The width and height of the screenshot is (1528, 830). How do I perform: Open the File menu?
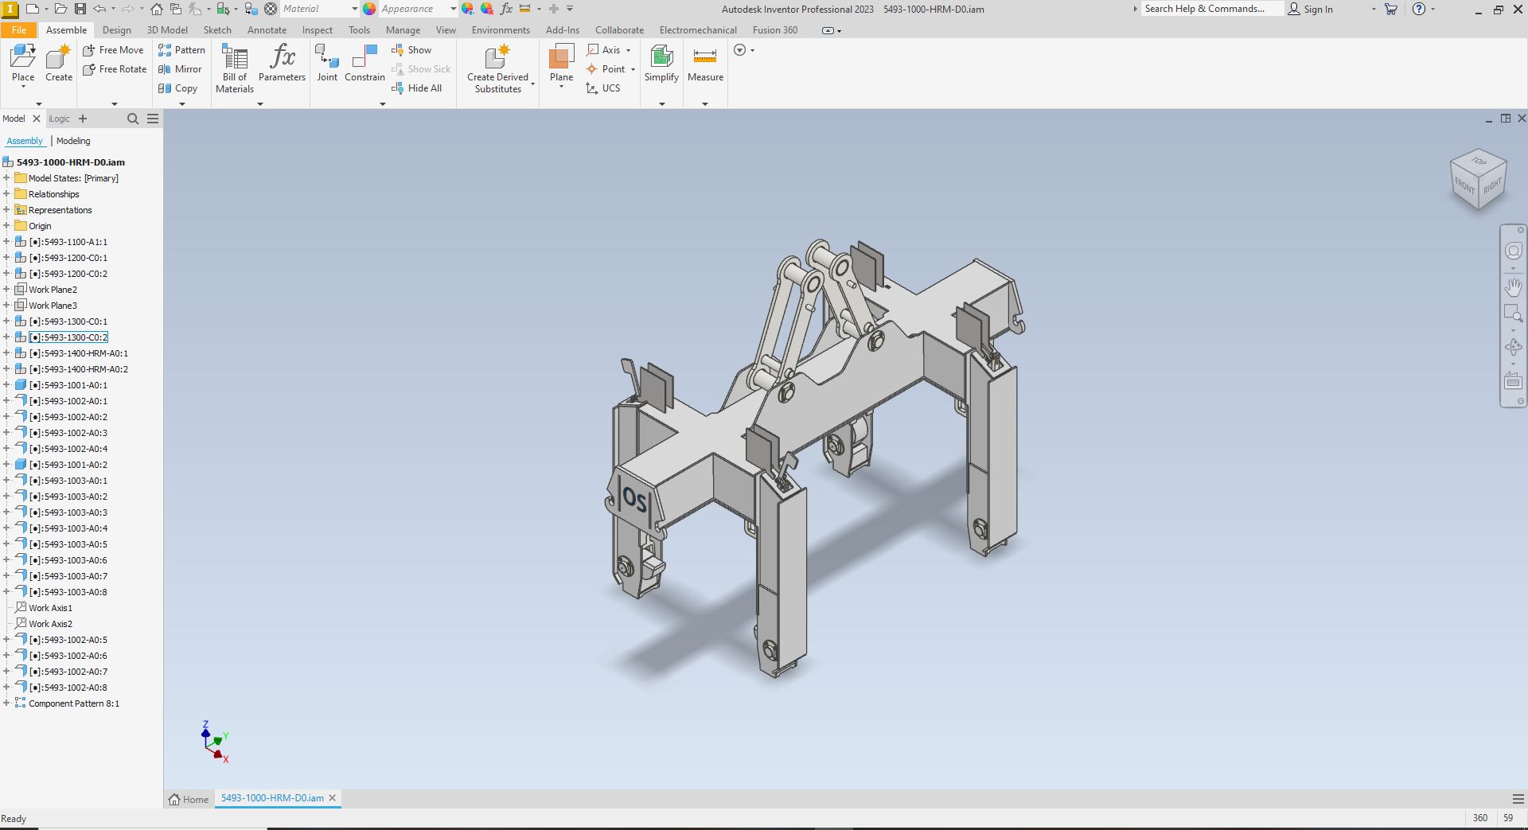[19, 30]
